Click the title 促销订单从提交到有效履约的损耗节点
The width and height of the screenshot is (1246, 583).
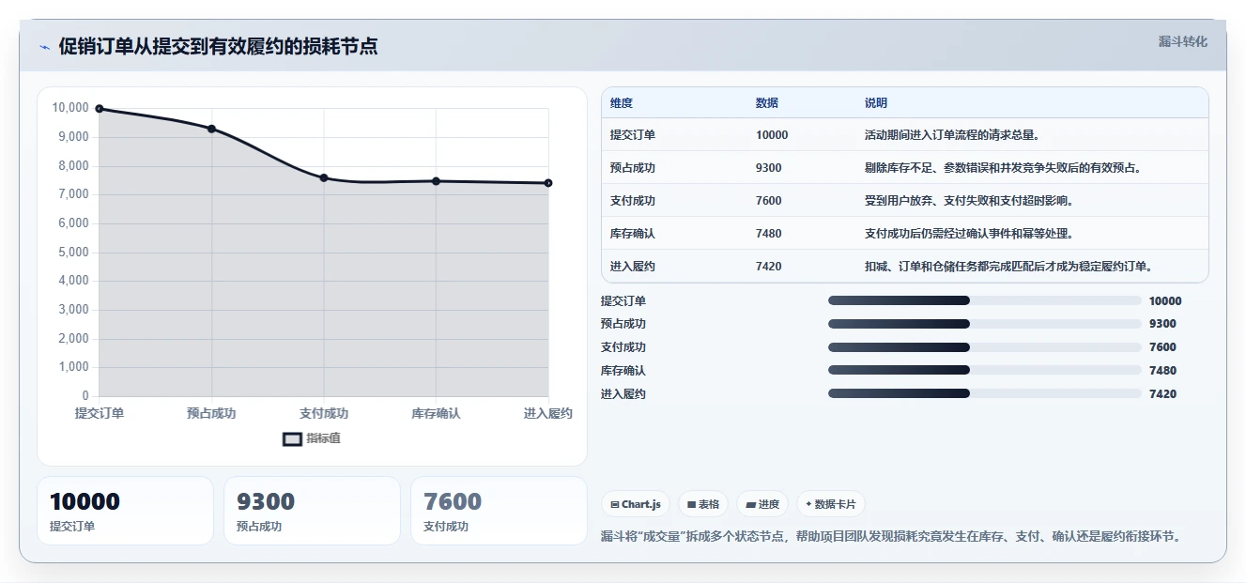pyautogui.click(x=219, y=46)
